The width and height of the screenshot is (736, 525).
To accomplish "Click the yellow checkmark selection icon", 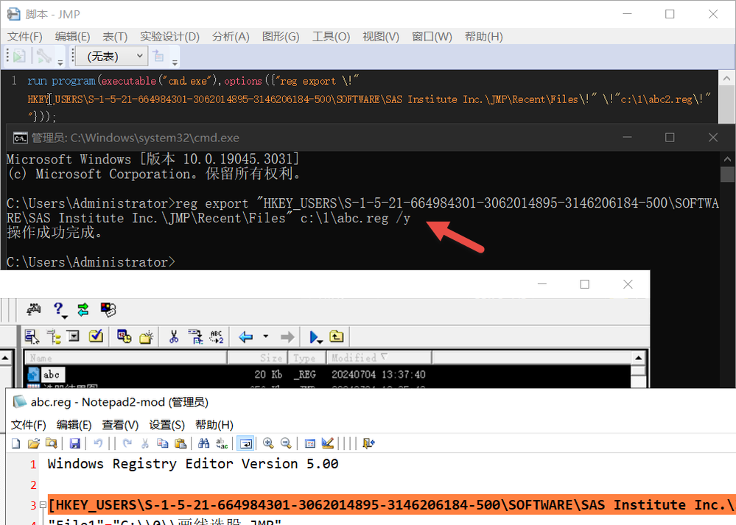I will pos(96,336).
